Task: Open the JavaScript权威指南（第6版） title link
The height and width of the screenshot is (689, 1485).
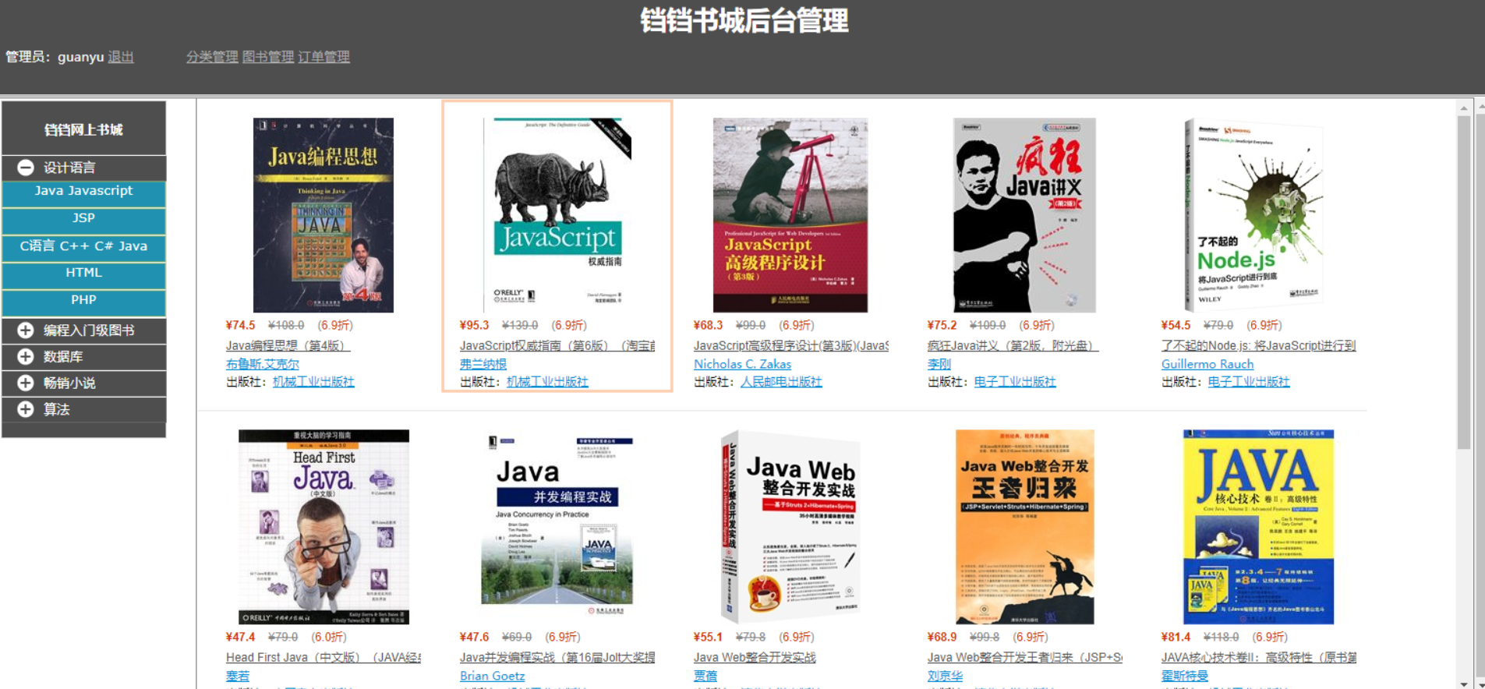Action: [557, 345]
